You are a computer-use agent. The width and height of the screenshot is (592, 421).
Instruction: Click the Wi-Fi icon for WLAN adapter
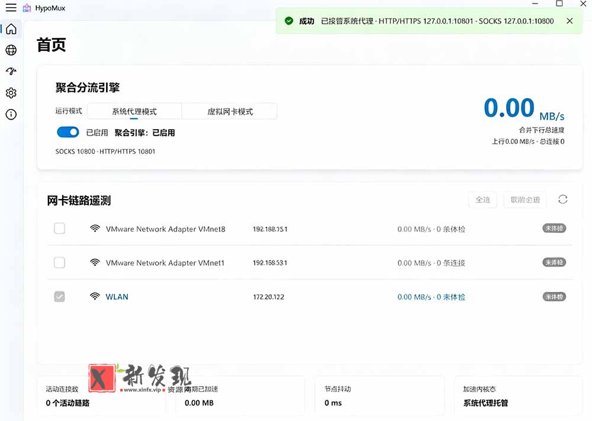coord(95,297)
